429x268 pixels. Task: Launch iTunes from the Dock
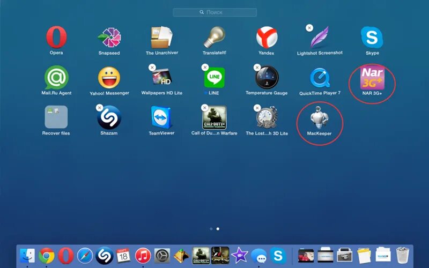(143, 256)
